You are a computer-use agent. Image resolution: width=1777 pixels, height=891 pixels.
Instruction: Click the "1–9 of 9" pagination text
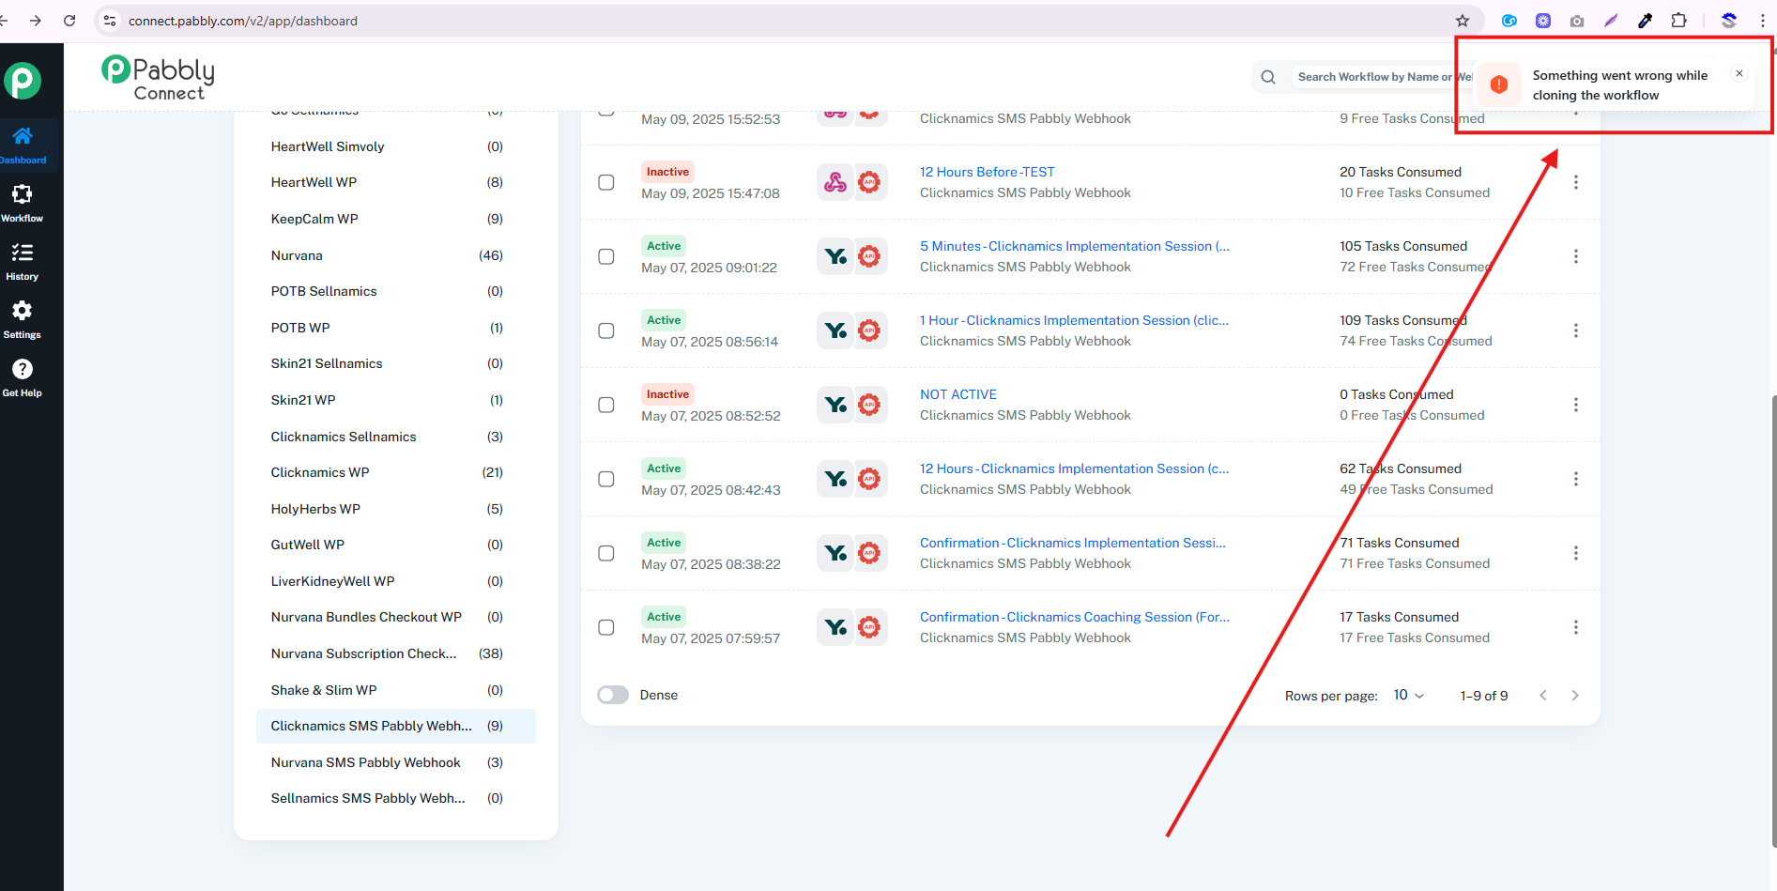[1484, 696]
